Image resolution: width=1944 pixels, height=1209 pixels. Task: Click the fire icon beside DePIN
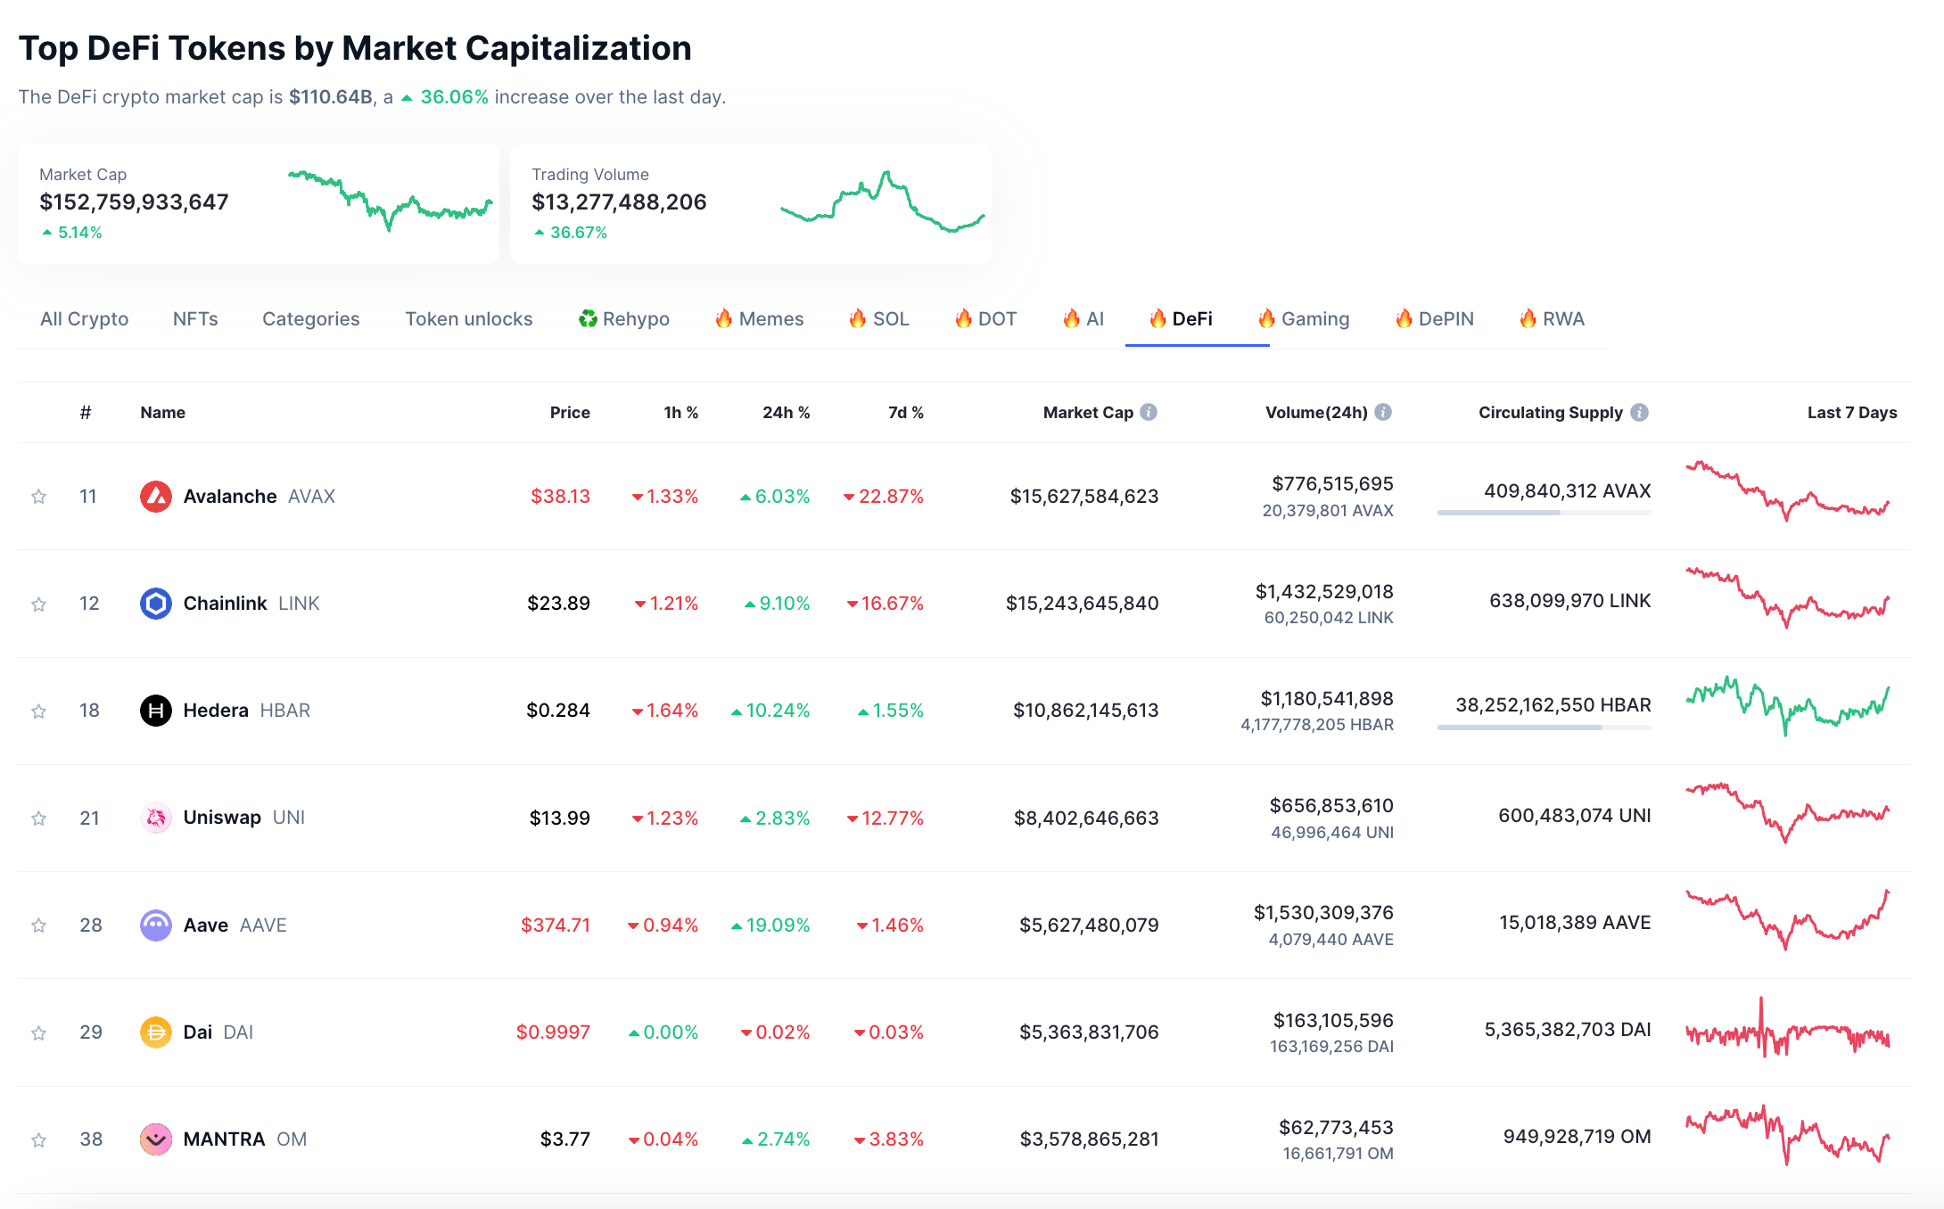pos(1404,318)
